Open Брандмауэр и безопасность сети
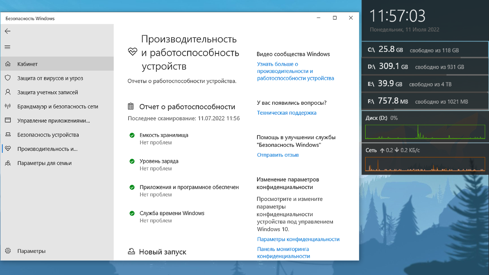The width and height of the screenshot is (489, 275). click(57, 106)
